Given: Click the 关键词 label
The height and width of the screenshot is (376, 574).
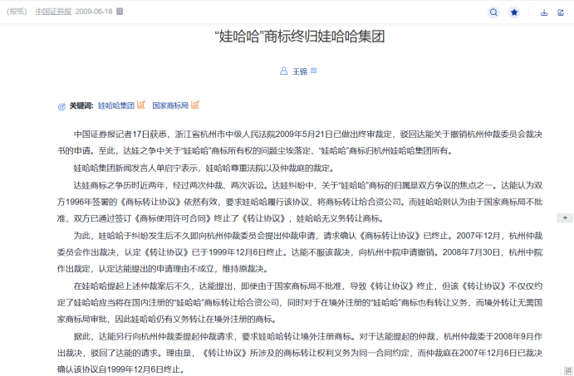Looking at the screenshot, I should tap(81, 105).
